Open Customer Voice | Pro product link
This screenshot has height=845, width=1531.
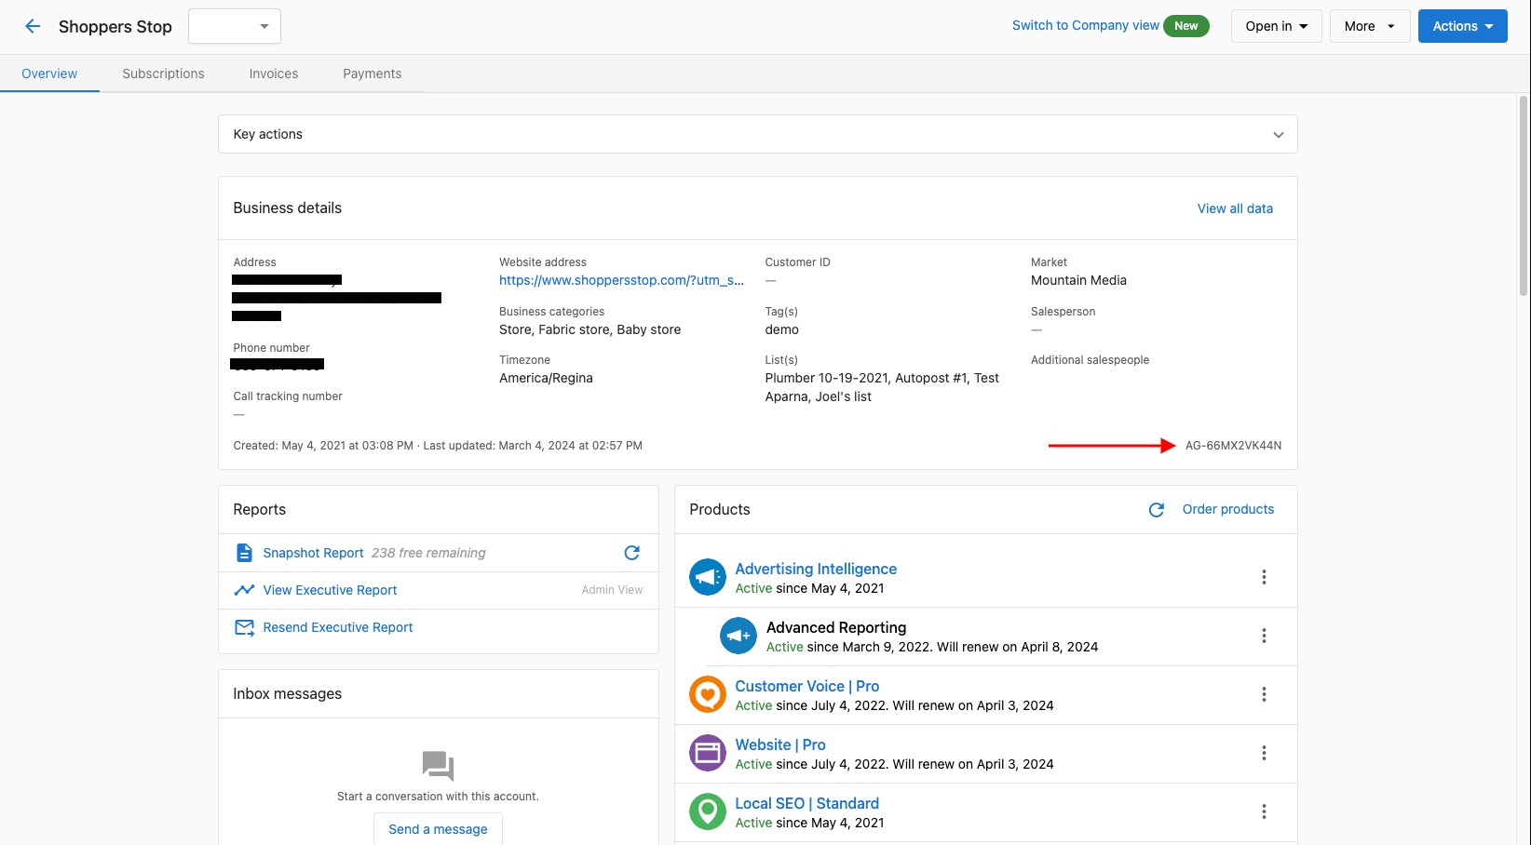[806, 686]
